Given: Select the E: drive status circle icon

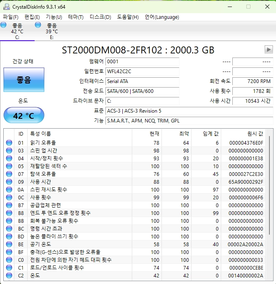Looking at the screenshot, I should [x=38, y=25].
